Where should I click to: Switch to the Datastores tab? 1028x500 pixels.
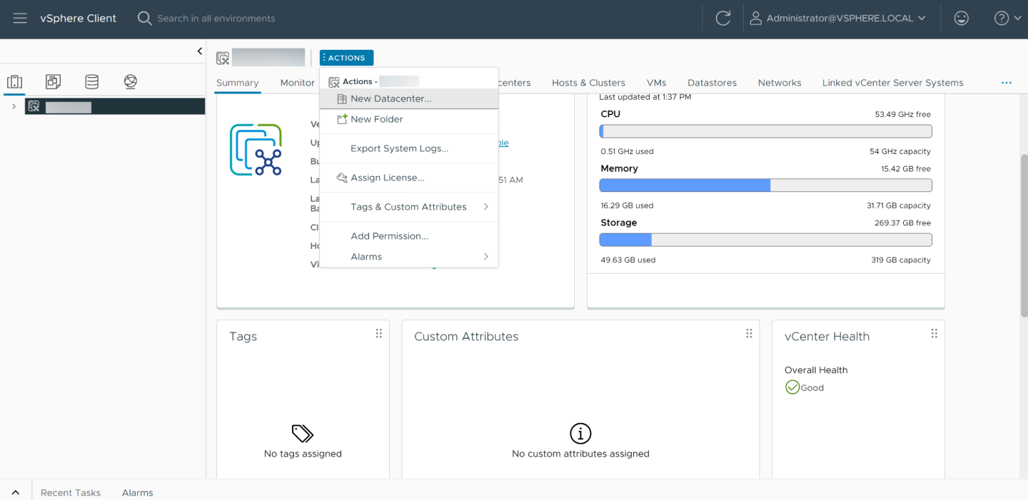click(712, 83)
